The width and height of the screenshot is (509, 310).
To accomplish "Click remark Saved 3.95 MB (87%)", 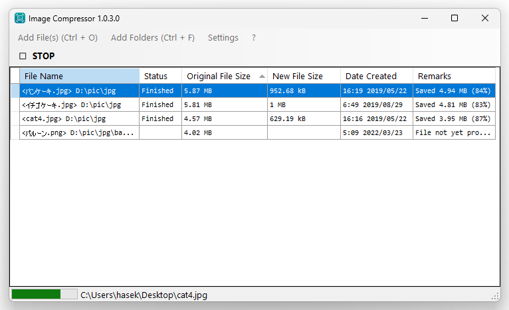I will (454, 118).
